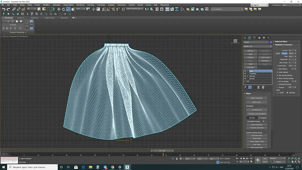
Task: Expand the Selected Object rollout
Action: click(x=281, y=41)
